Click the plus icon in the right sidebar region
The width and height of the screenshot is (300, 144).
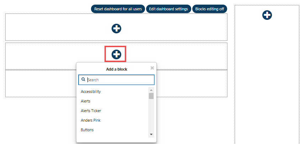[x=267, y=15]
